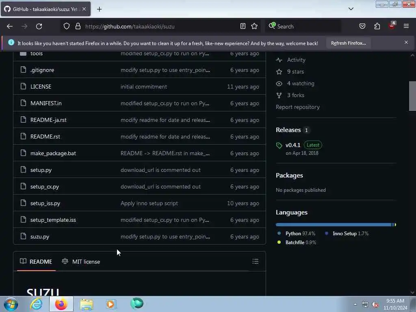Open the .gitignore file

pyautogui.click(x=42, y=70)
